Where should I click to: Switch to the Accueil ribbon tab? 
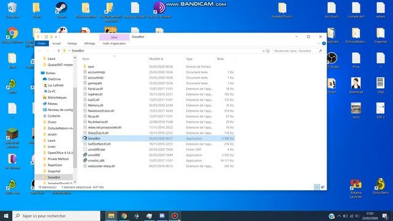pyautogui.click(x=56, y=44)
